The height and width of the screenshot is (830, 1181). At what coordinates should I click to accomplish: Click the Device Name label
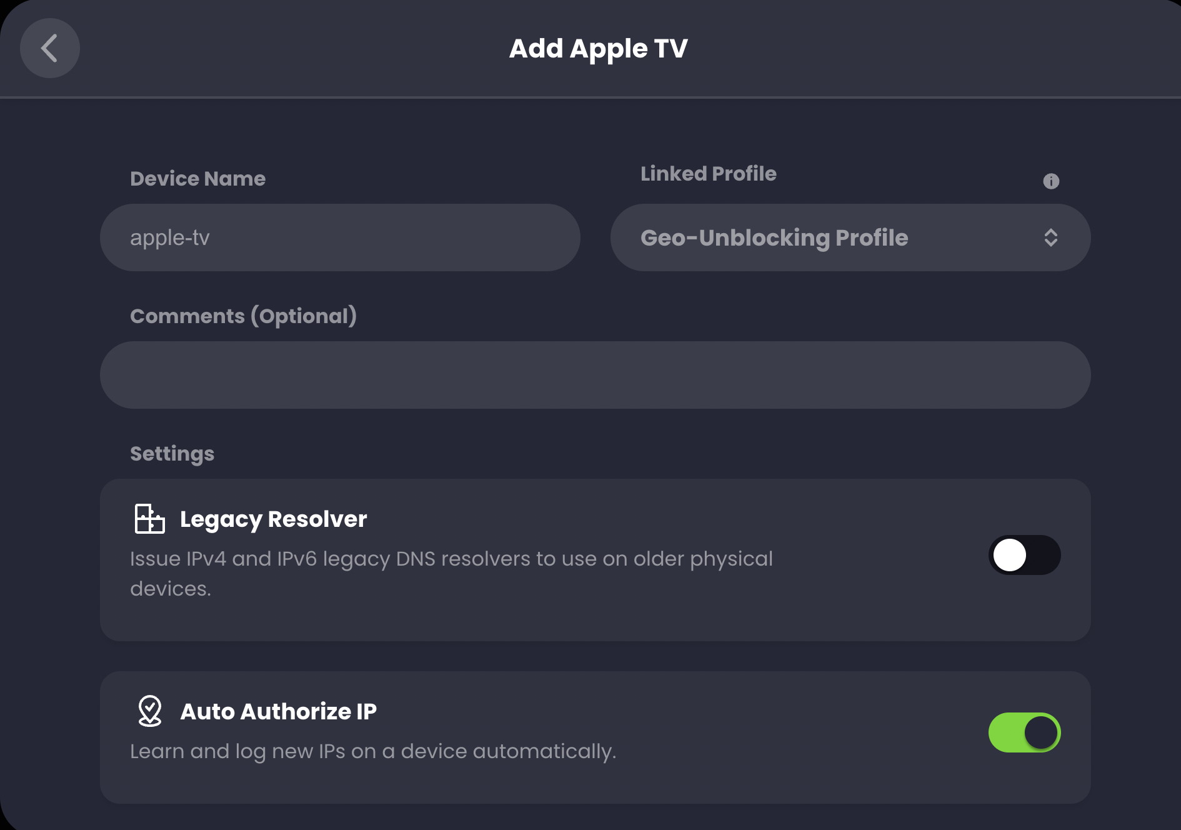click(197, 179)
